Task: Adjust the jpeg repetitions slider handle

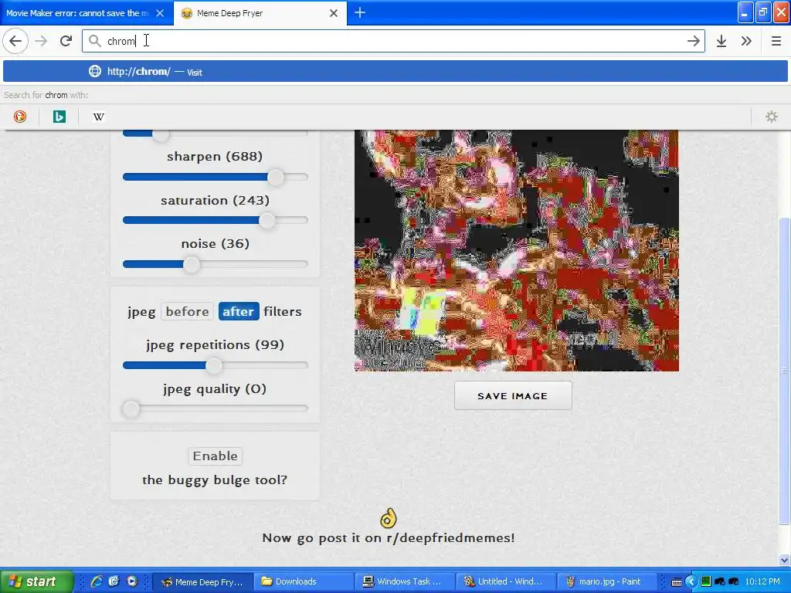Action: [214, 365]
